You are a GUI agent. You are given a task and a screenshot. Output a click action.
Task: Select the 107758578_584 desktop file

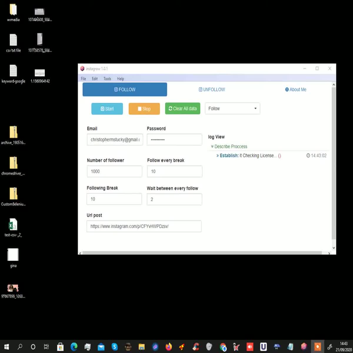(x=40, y=43)
